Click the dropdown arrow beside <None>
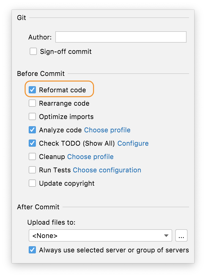Screen dimensions: 206x277 click(x=166, y=236)
